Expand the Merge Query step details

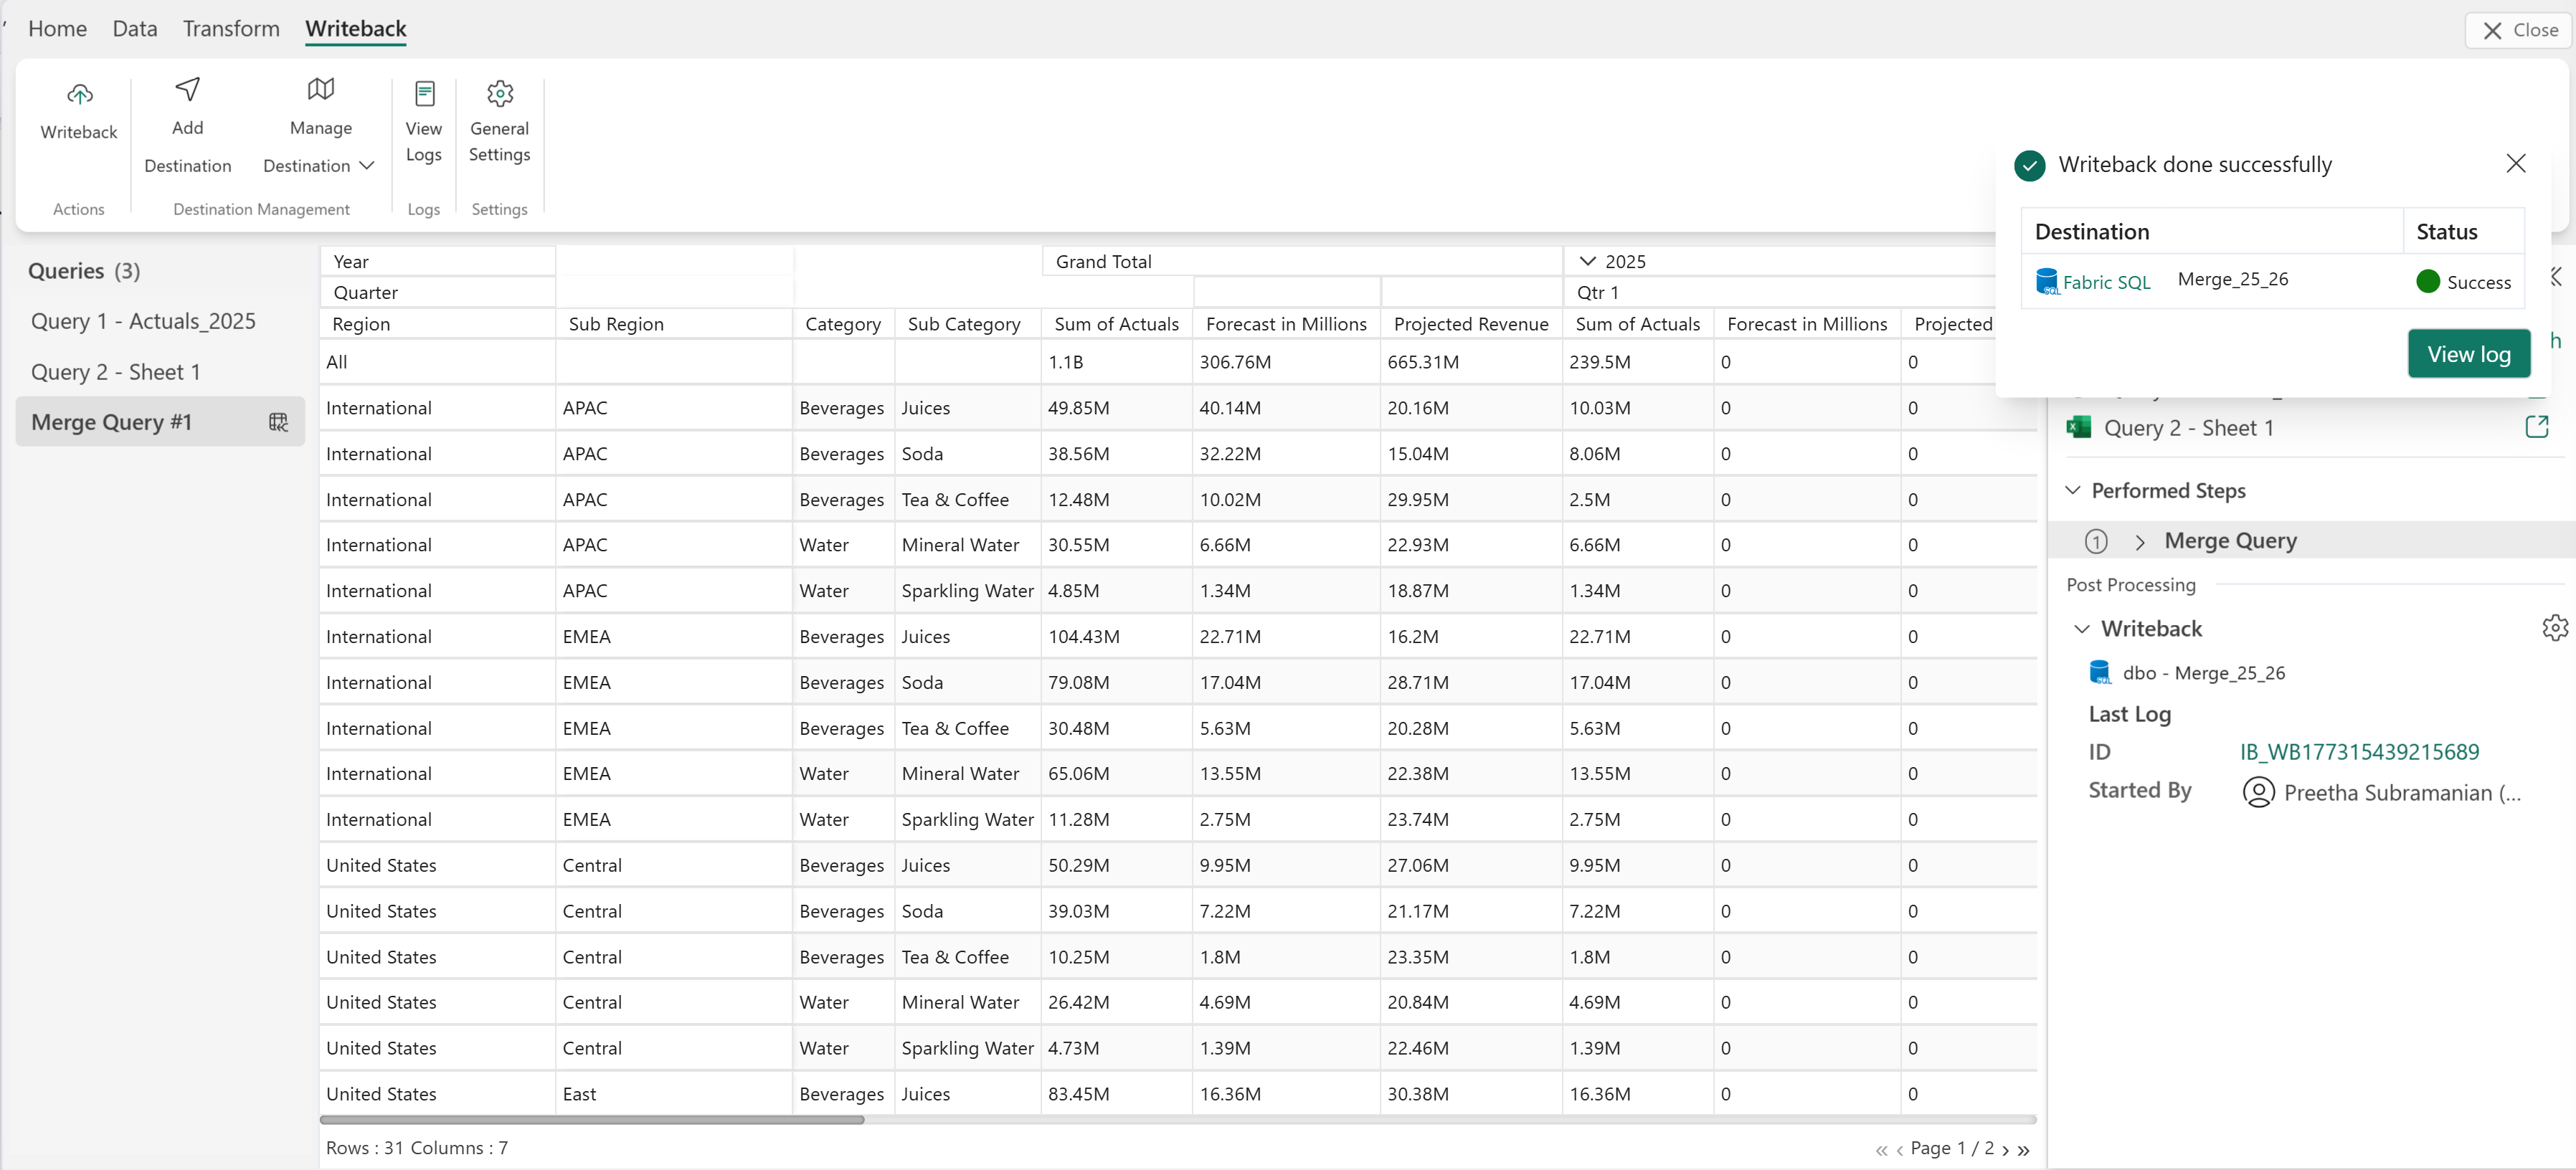(x=2140, y=541)
